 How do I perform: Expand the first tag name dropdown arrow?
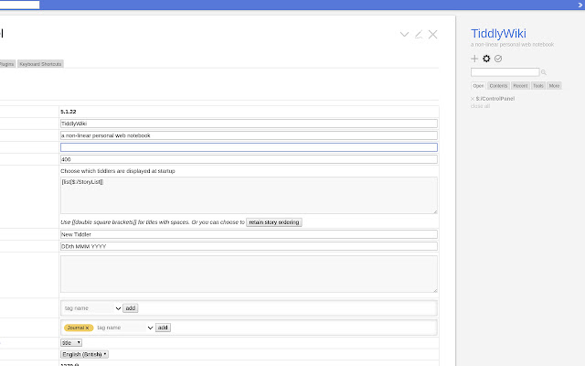coord(118,308)
